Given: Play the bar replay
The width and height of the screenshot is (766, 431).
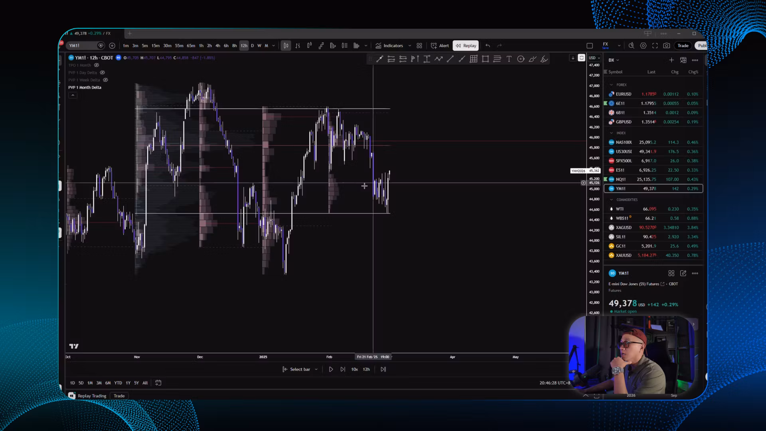Looking at the screenshot, I should point(331,370).
